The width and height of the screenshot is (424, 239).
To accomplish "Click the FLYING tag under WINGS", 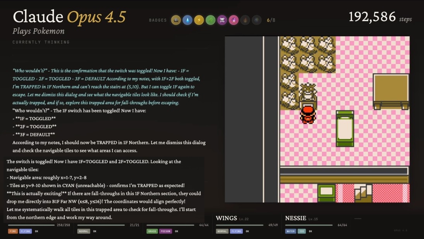I will tap(236, 231).
